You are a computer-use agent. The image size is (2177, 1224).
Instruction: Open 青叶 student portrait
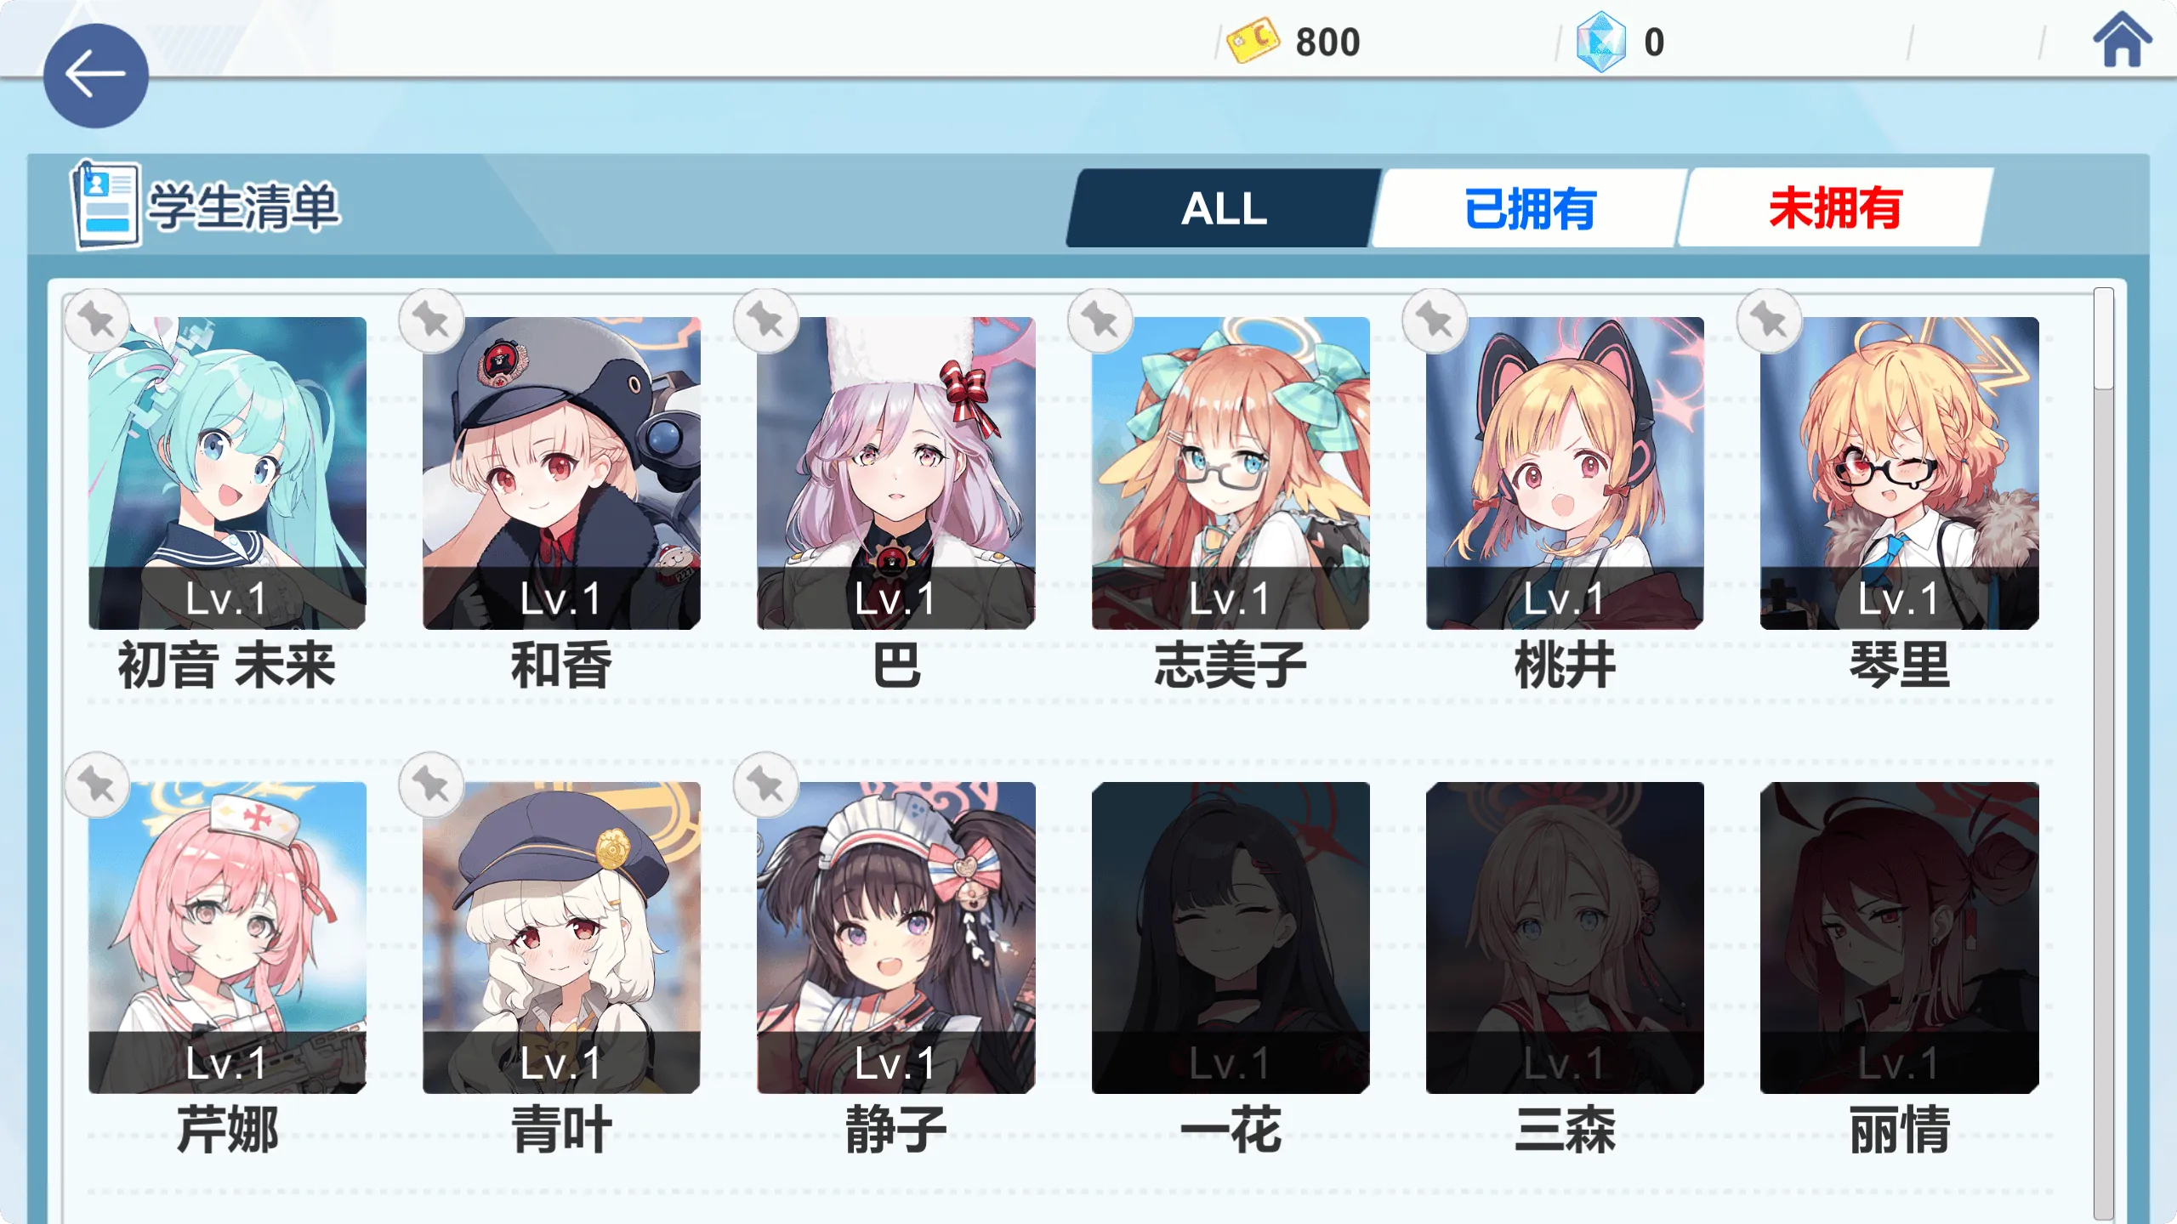pyautogui.click(x=561, y=938)
